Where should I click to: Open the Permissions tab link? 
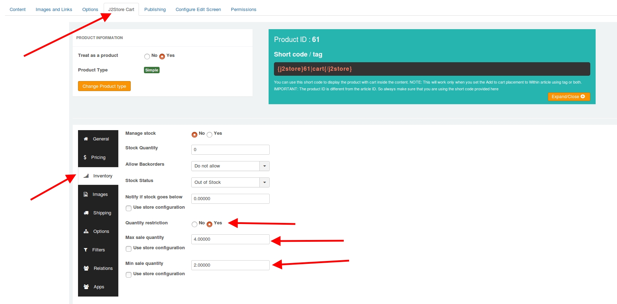click(244, 10)
